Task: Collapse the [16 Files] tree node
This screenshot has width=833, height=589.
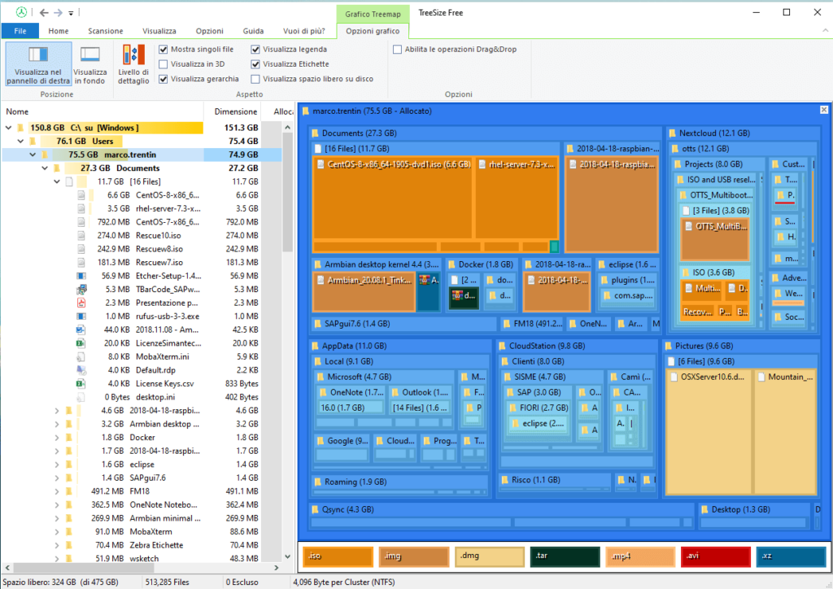Action: pyautogui.click(x=57, y=181)
